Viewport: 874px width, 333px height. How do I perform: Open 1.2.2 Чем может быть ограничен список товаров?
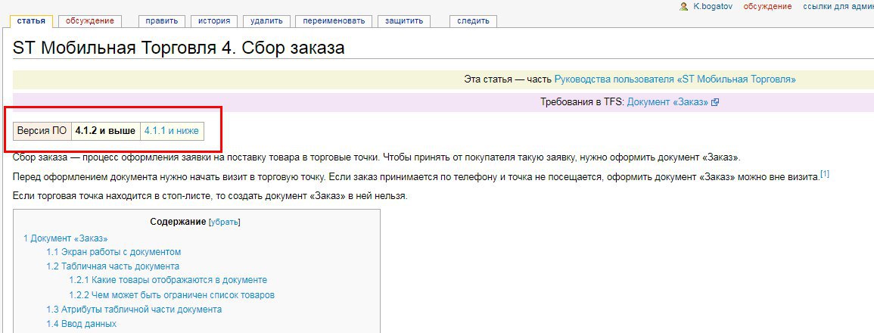coord(172,294)
